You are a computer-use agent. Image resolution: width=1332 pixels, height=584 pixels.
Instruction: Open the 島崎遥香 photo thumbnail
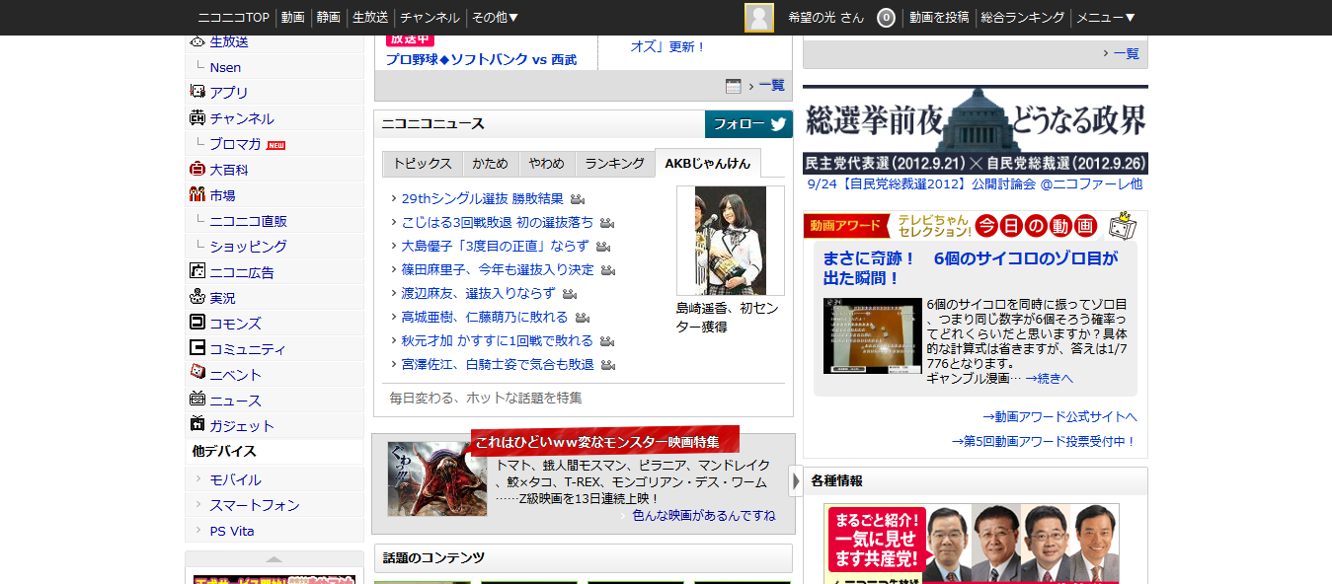[x=731, y=241]
